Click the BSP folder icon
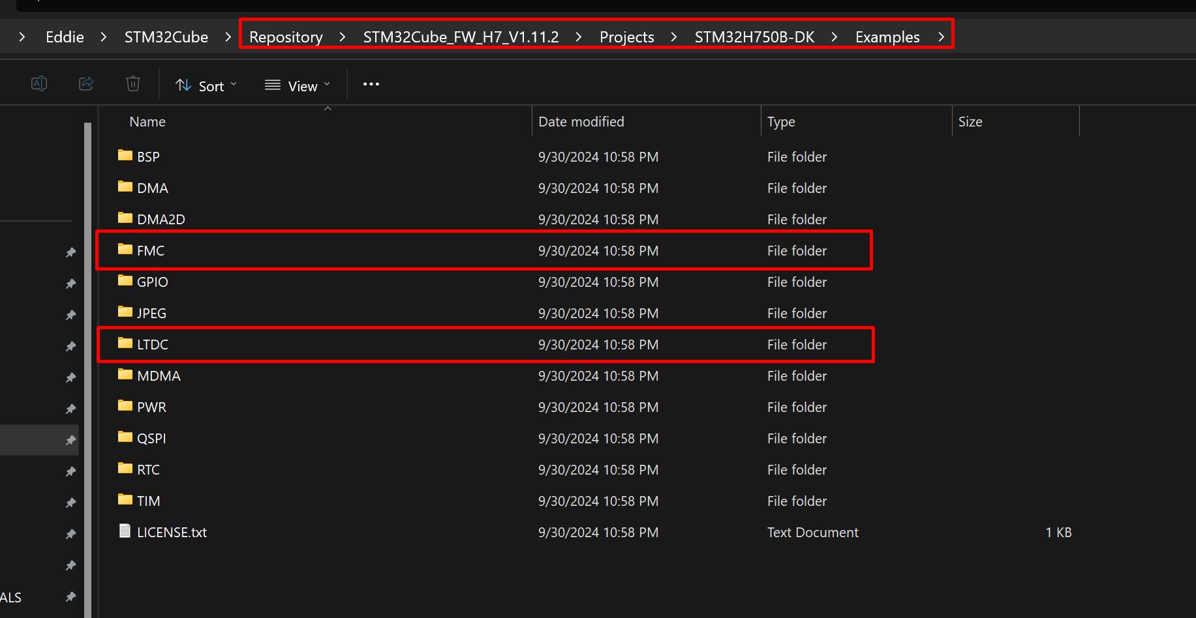The height and width of the screenshot is (618, 1196). (x=125, y=156)
